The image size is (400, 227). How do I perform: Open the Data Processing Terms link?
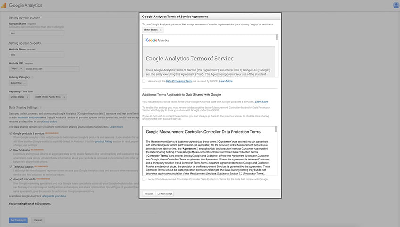pyautogui.click(x=179, y=81)
